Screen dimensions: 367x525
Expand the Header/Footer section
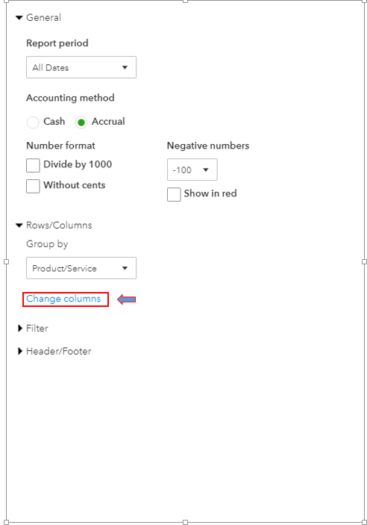coord(20,351)
